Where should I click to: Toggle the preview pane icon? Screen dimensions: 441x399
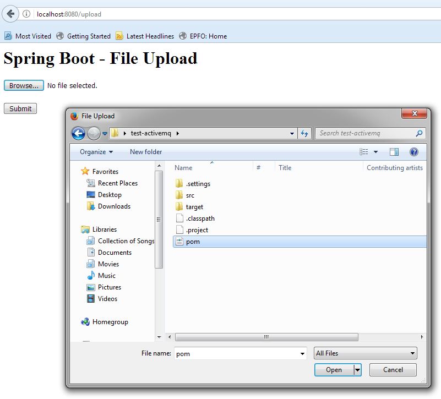click(394, 152)
